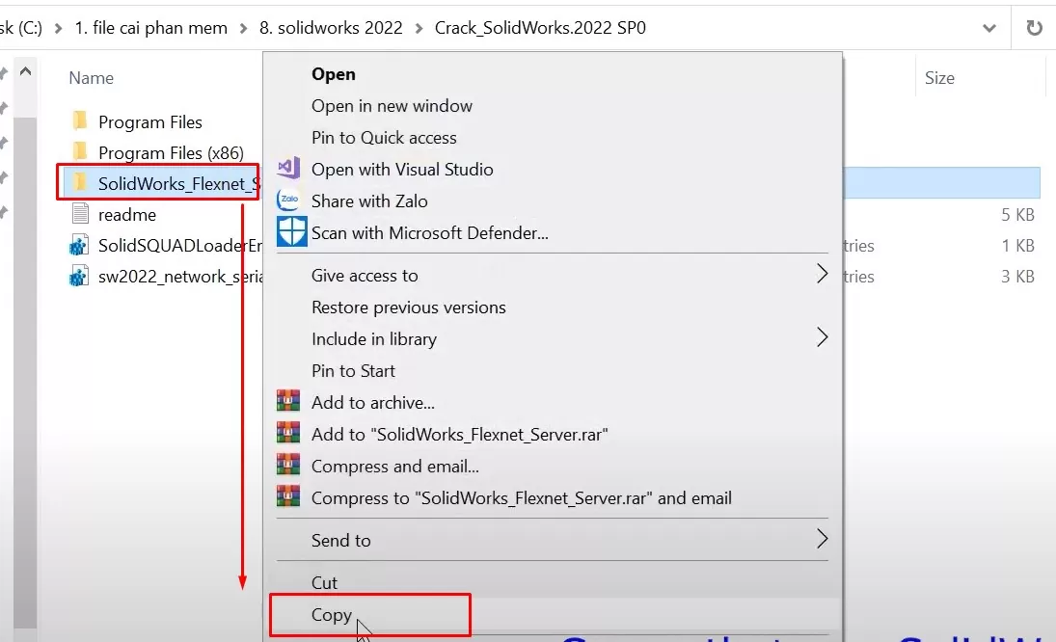Click the WinRAR icon beside Add to archive
This screenshot has height=642, width=1056.
pos(289,402)
